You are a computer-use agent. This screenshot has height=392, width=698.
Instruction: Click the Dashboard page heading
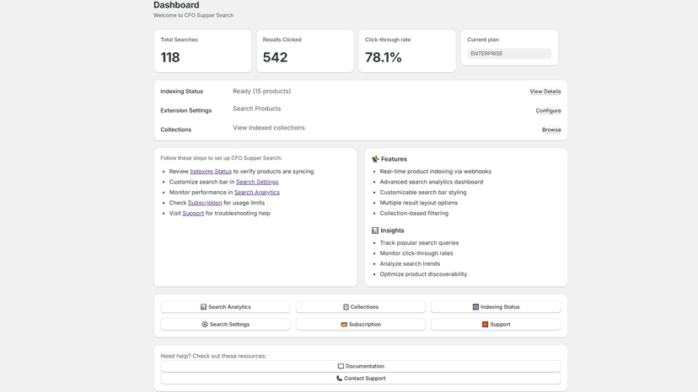click(176, 5)
